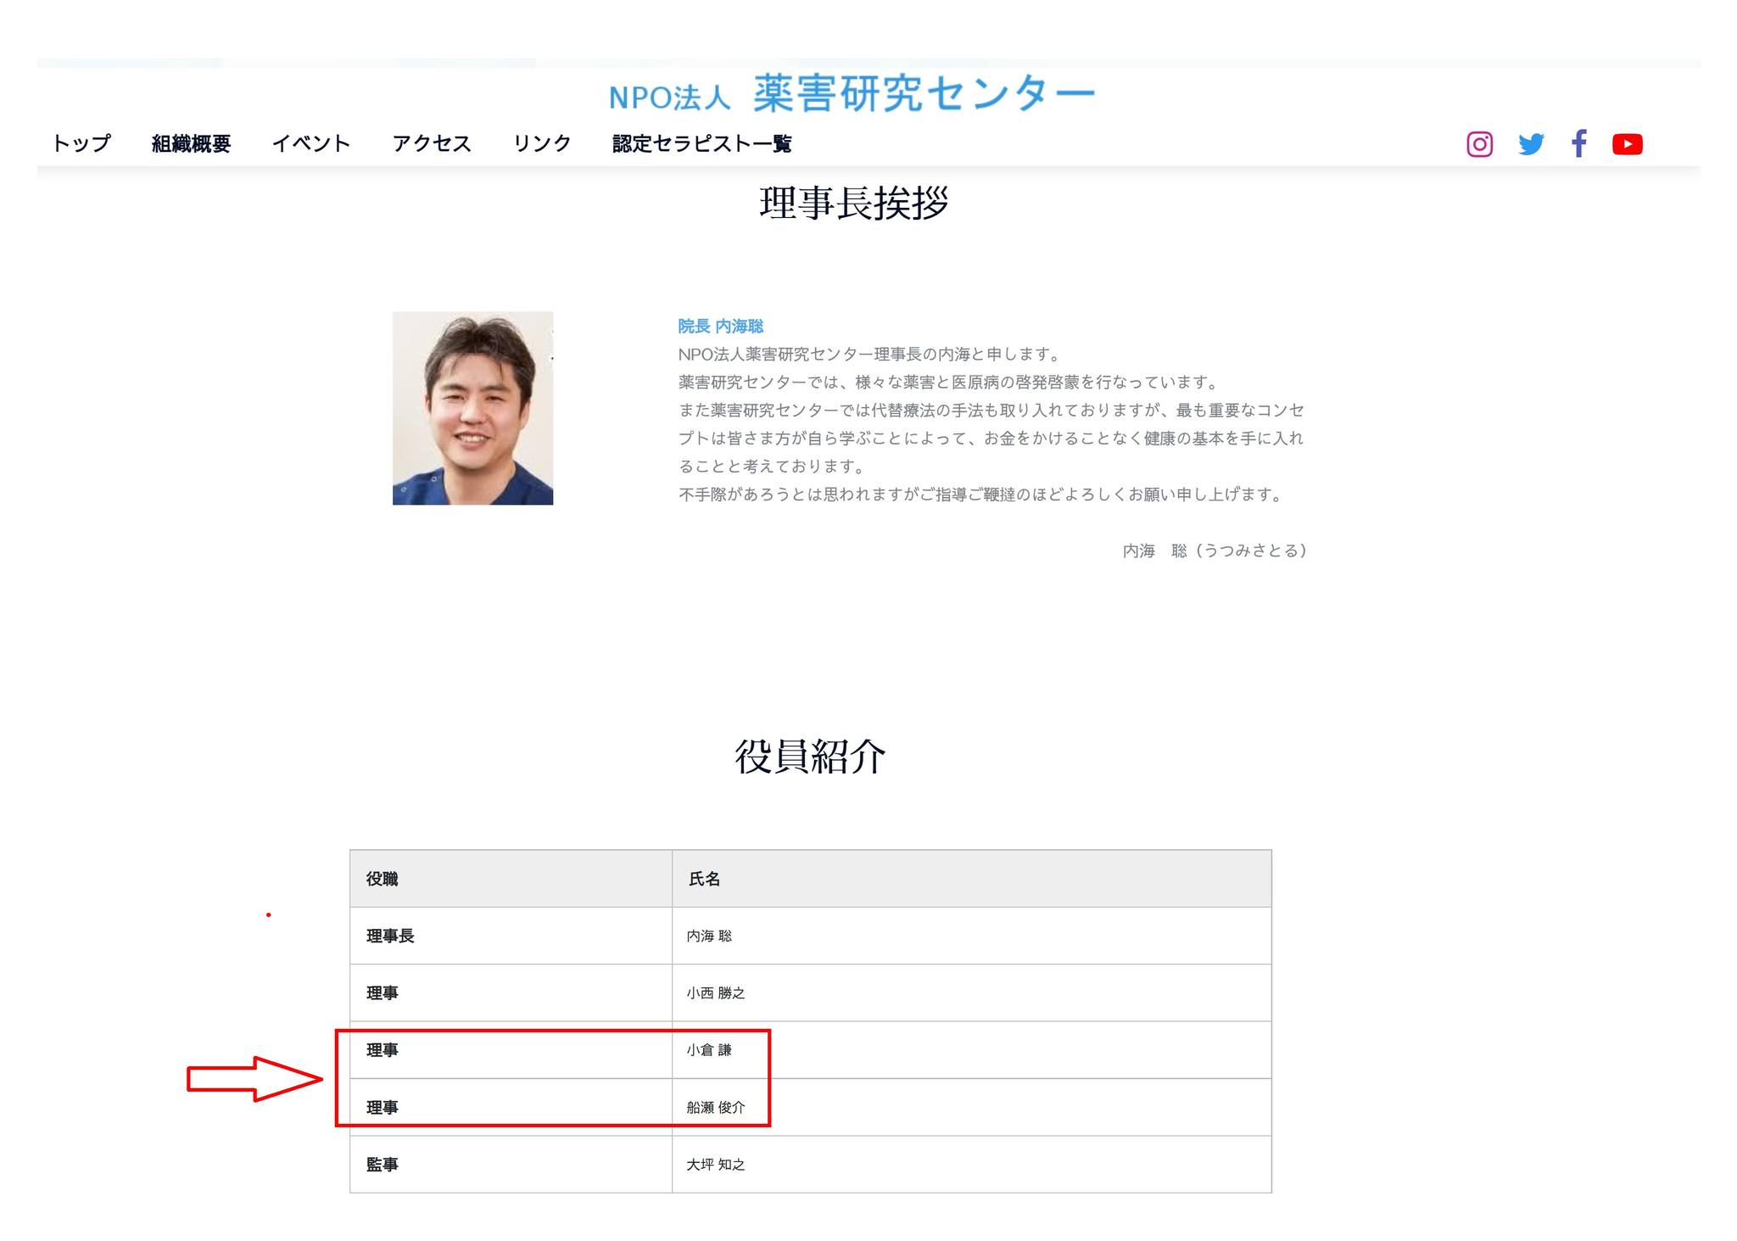Open the Twitter bird icon
The image size is (1737, 1241).
(1531, 144)
